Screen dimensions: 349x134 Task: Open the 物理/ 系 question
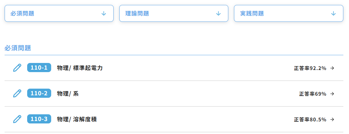click(x=68, y=94)
